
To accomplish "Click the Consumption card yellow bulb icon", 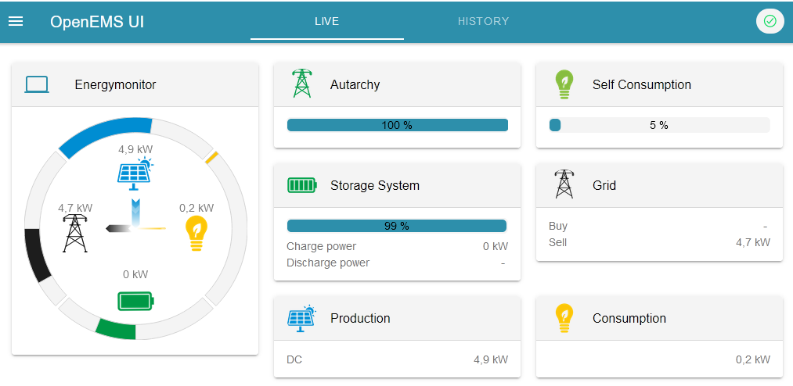I will point(564,318).
